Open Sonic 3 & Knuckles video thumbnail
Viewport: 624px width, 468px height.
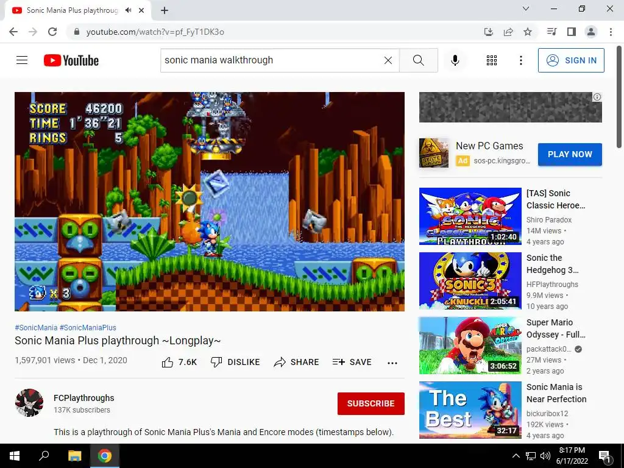[x=470, y=281]
